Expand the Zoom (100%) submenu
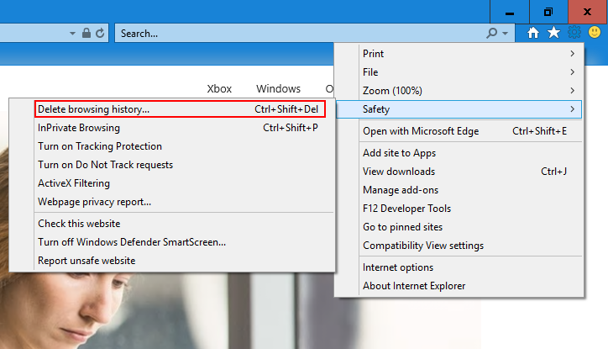This screenshot has height=349, width=608. 459,91
